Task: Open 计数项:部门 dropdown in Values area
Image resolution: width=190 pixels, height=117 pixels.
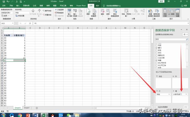Action: (x=186, y=94)
